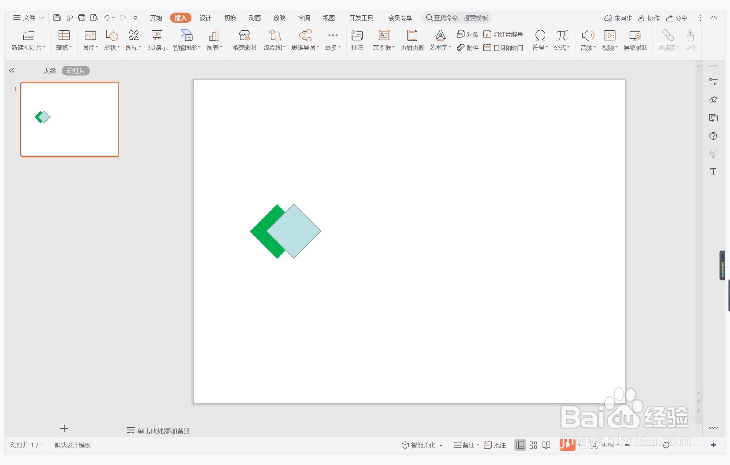Open 稻壳素材 resource library
The image size is (730, 465).
tap(245, 40)
